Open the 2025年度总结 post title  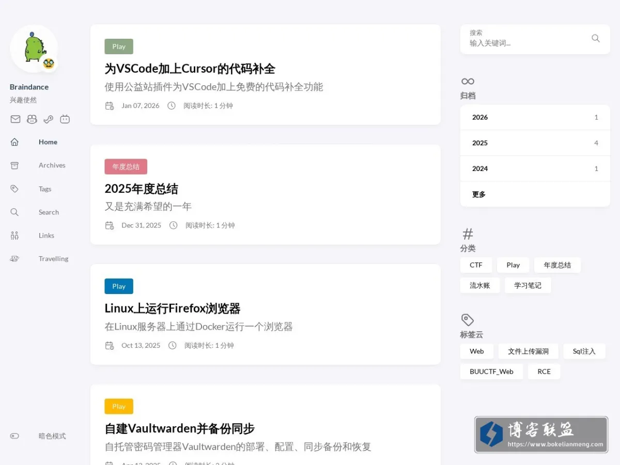(142, 189)
